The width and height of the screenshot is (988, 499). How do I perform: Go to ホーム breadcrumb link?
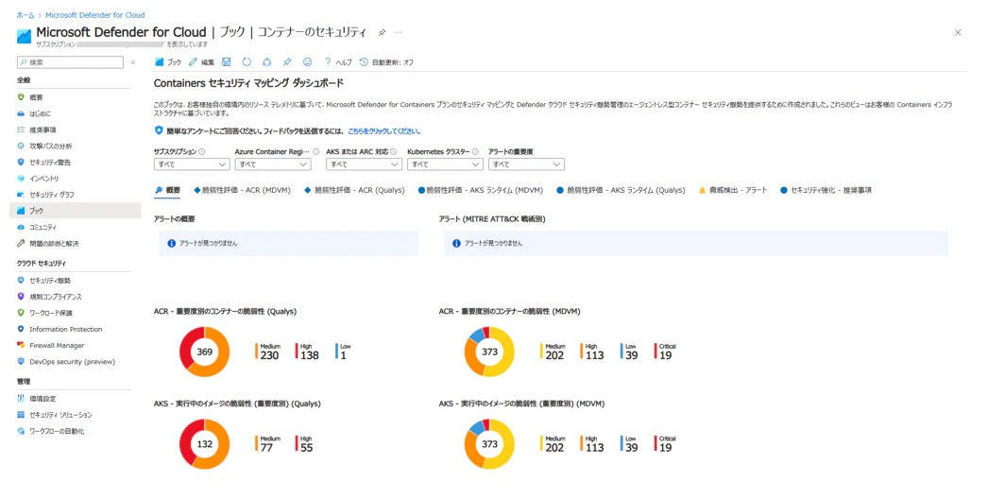pos(26,15)
